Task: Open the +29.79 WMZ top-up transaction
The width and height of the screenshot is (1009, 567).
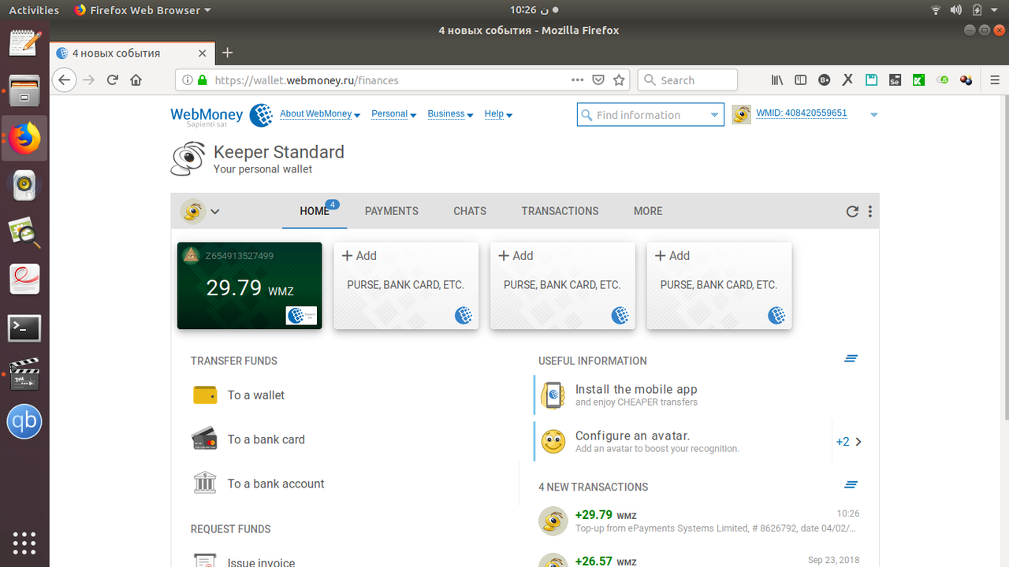Action: 698,521
